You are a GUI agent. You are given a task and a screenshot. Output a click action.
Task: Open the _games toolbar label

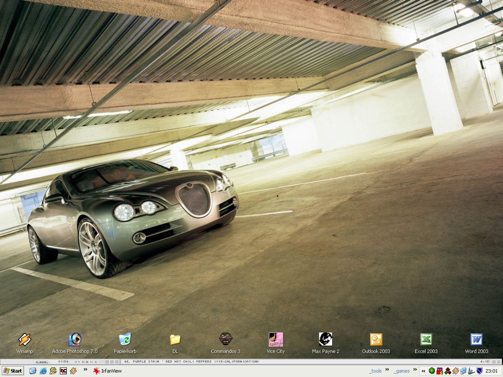[402, 371]
